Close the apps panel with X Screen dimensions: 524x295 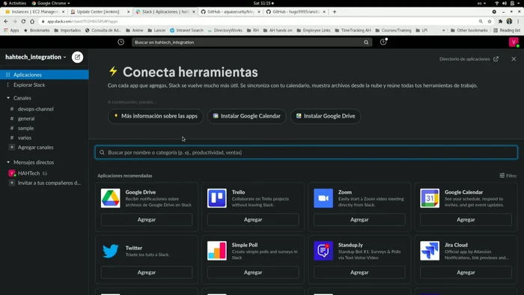pos(514,59)
